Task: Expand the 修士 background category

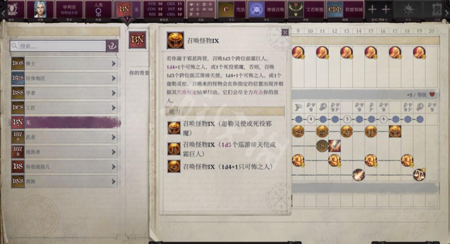Action: pyautogui.click(x=64, y=63)
